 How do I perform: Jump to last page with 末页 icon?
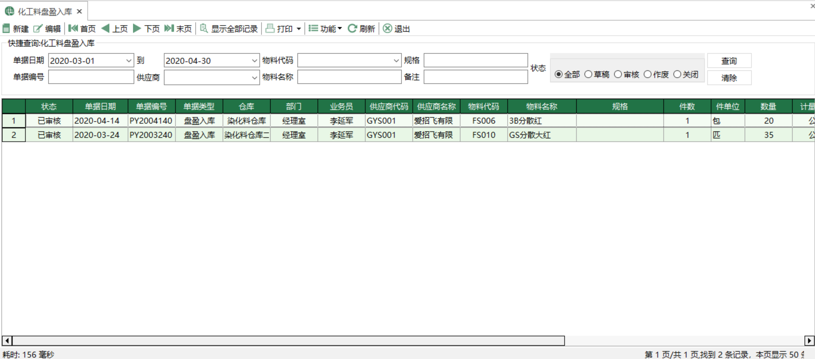(x=169, y=28)
